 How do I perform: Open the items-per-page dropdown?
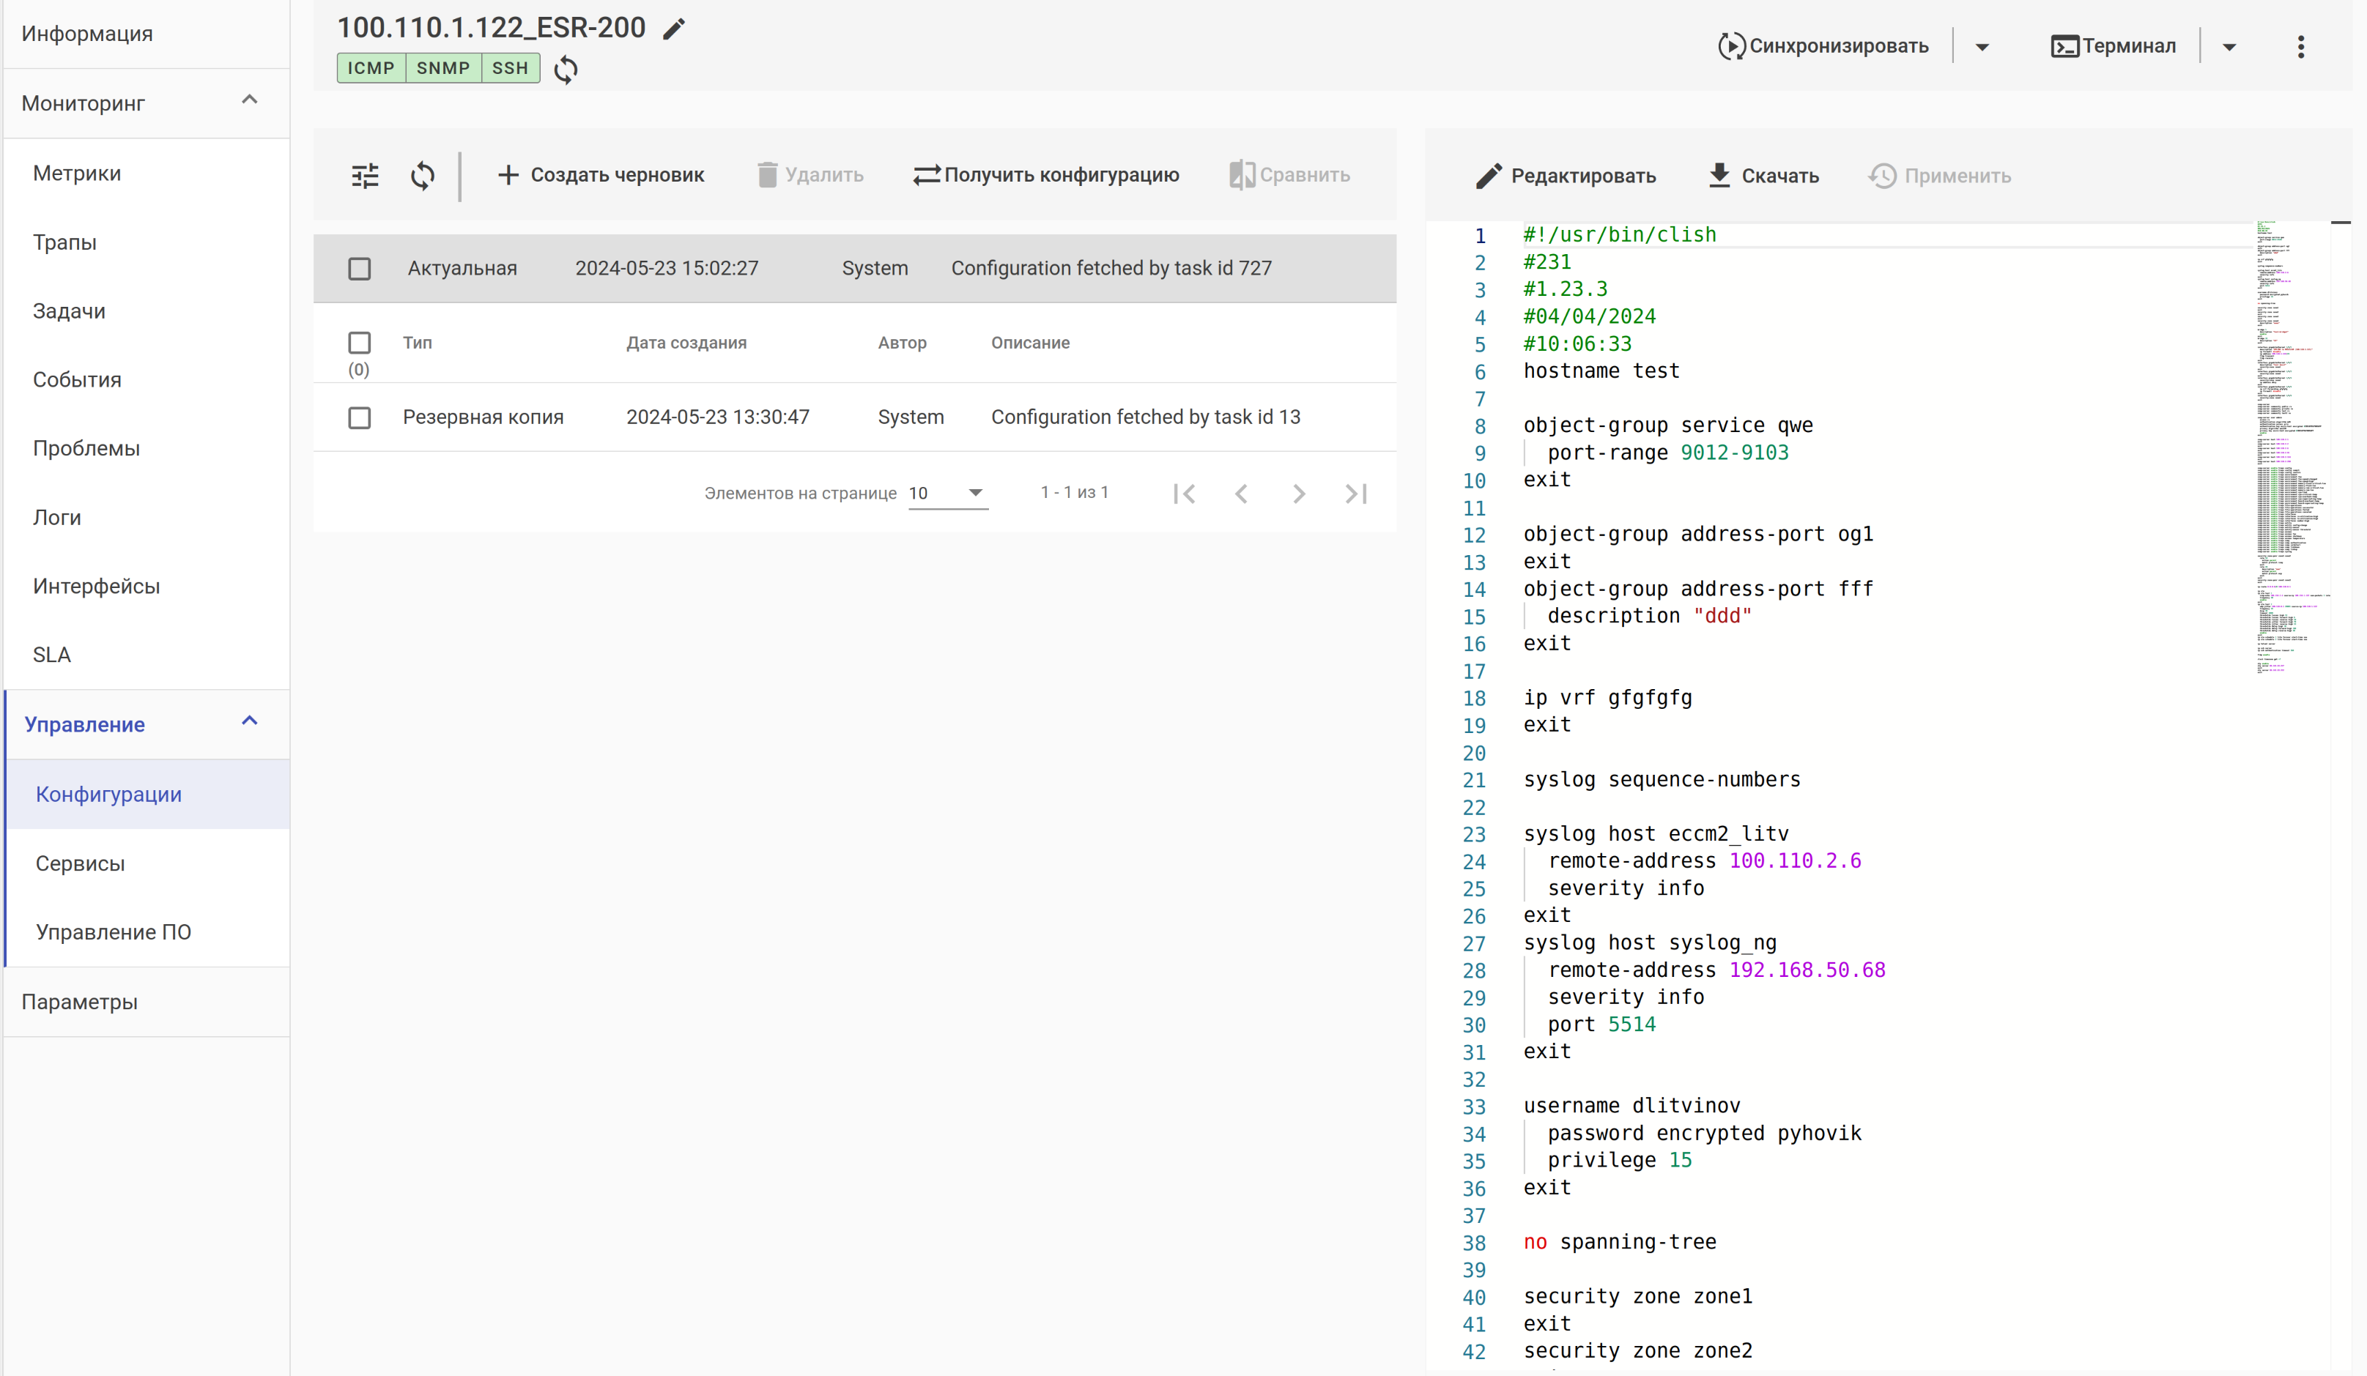click(x=947, y=494)
